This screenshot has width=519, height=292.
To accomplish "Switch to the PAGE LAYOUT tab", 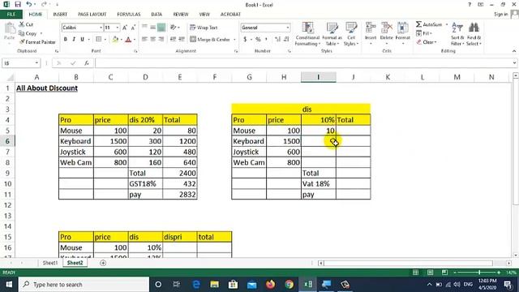I will [x=92, y=15].
